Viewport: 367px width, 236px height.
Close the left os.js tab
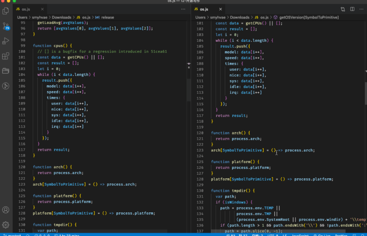(x=42, y=9)
